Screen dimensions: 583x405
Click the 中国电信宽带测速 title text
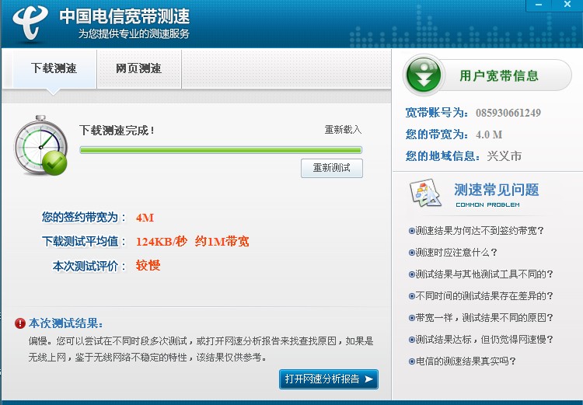pos(124,16)
